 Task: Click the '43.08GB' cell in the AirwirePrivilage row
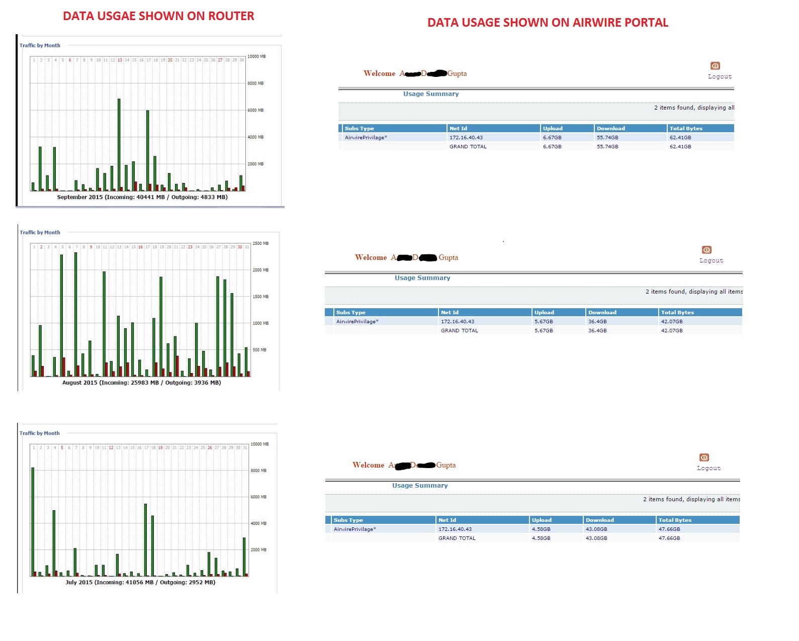click(596, 529)
